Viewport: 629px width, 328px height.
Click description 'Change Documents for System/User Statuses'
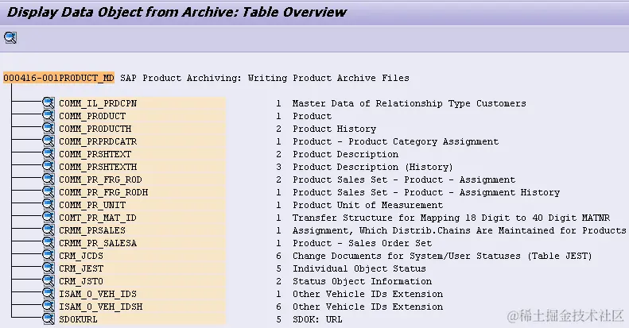(406, 256)
